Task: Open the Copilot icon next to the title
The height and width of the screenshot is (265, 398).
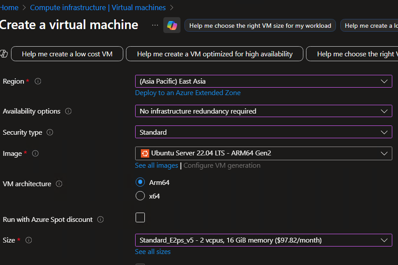Action: 172,25
